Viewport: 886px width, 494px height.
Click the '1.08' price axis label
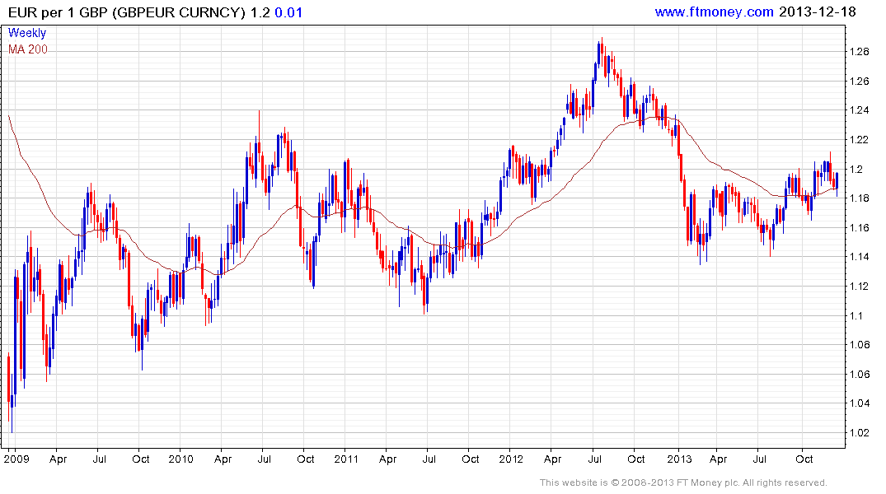pos(859,345)
